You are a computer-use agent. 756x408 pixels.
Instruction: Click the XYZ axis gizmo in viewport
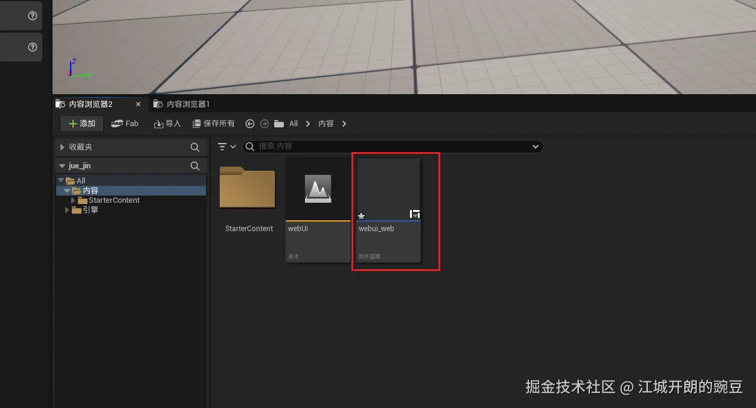[78, 68]
